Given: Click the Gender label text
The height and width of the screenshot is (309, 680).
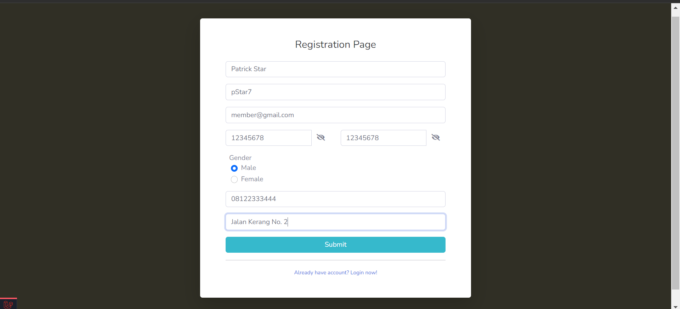Looking at the screenshot, I should 240,158.
